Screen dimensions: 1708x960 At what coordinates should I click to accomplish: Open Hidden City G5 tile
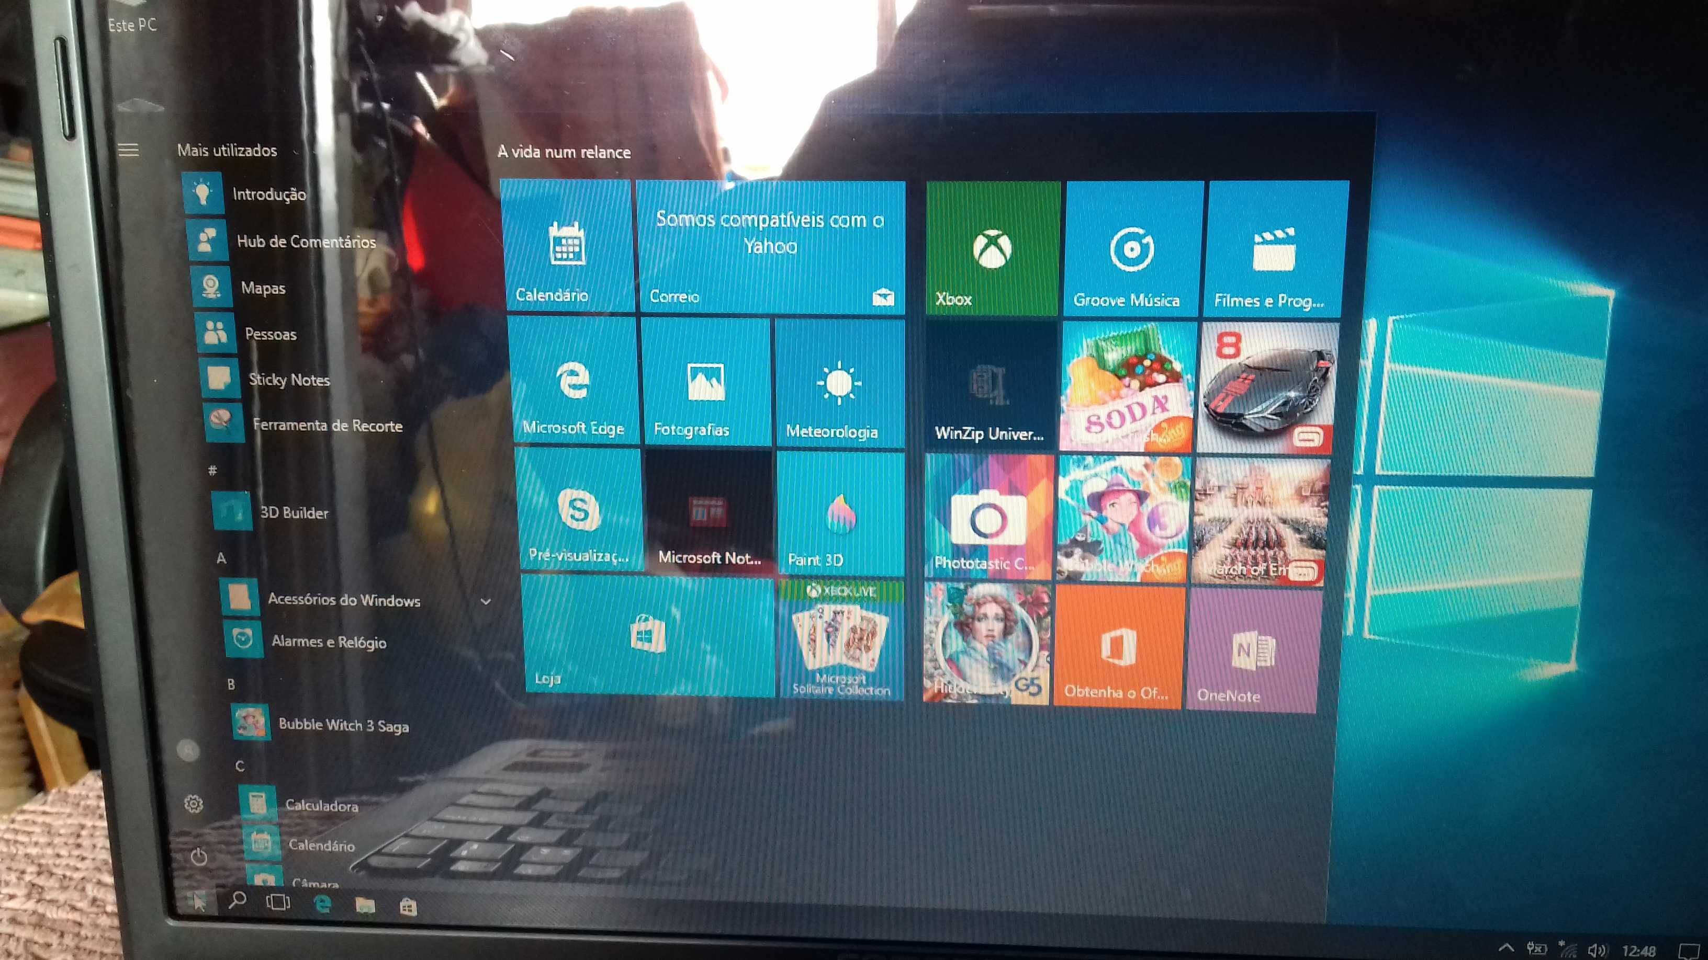[987, 643]
